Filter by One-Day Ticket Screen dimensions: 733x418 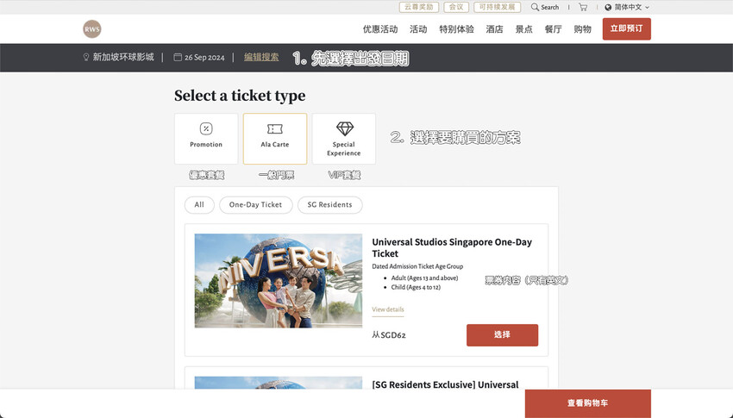pyautogui.click(x=255, y=205)
